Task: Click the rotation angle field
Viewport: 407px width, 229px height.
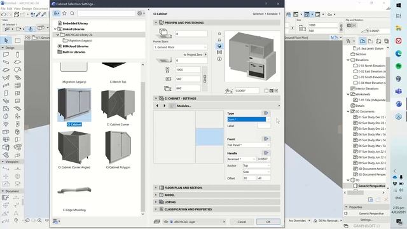Action: tap(247, 90)
